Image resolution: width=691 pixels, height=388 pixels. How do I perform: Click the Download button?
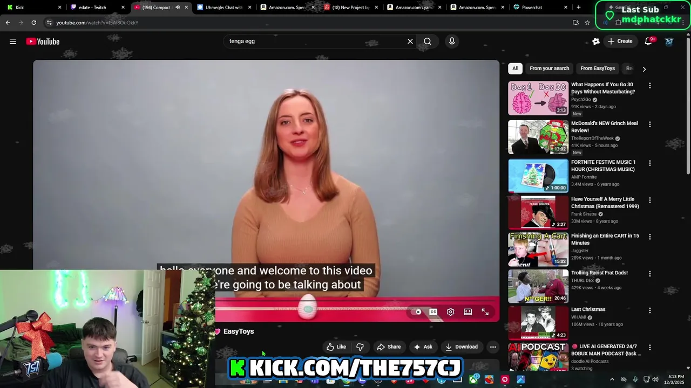coord(461,347)
